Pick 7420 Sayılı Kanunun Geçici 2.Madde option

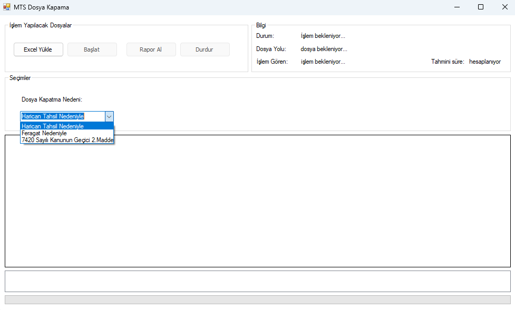66,140
